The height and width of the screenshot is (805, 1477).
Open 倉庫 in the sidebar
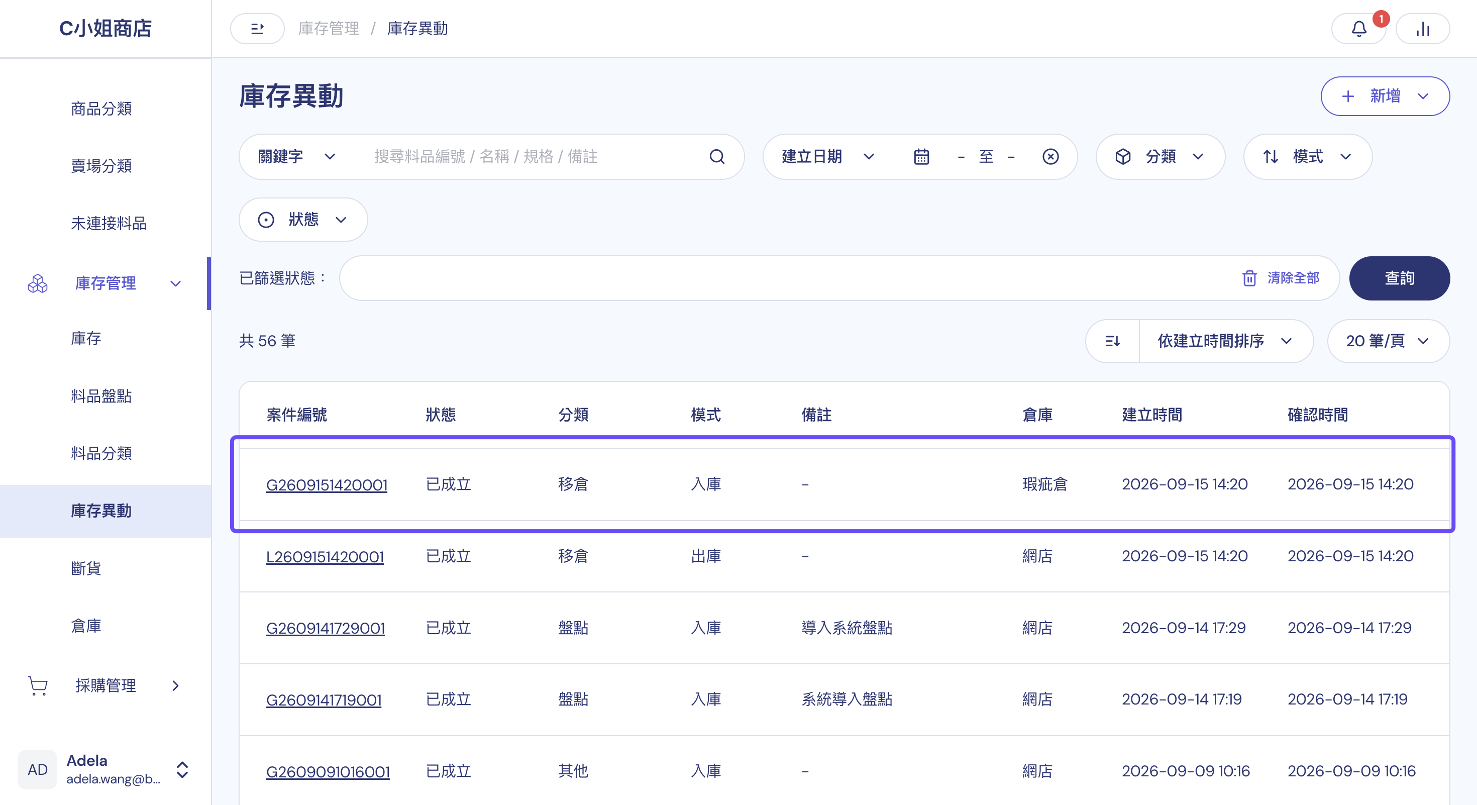pyautogui.click(x=86, y=626)
